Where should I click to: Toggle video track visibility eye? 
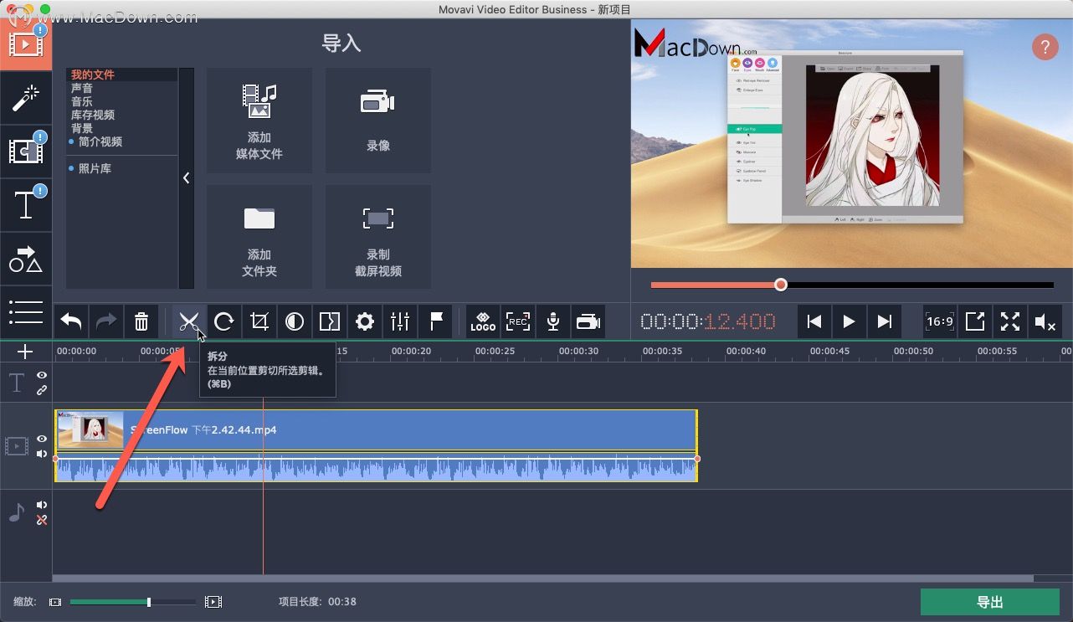42,439
